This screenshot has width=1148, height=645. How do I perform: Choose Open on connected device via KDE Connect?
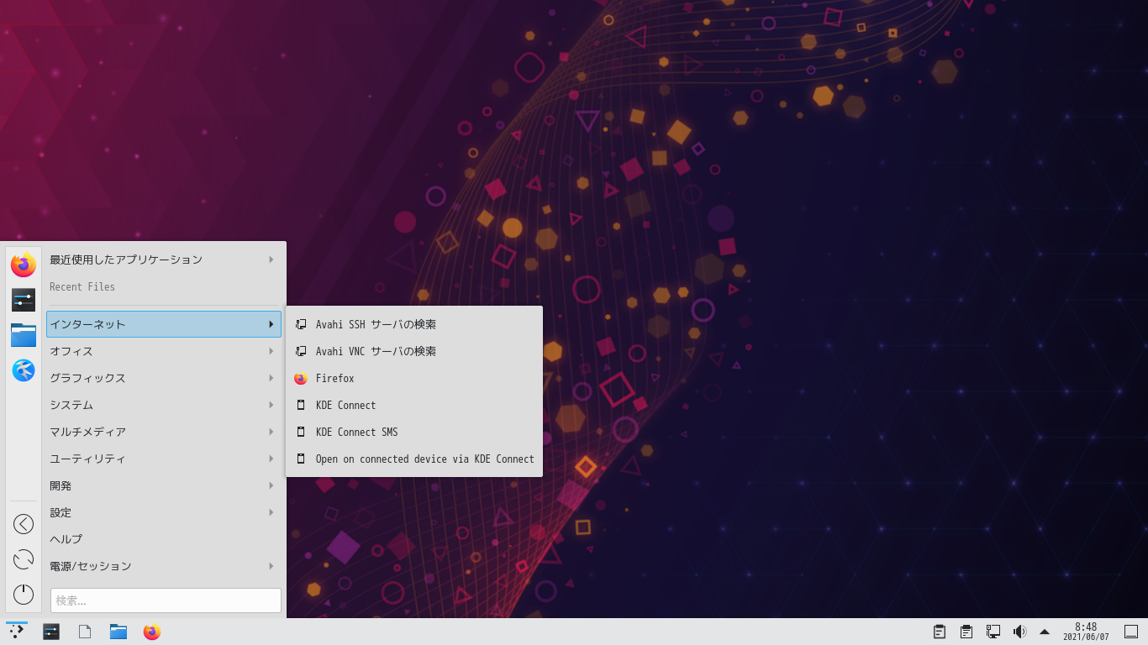click(x=414, y=459)
